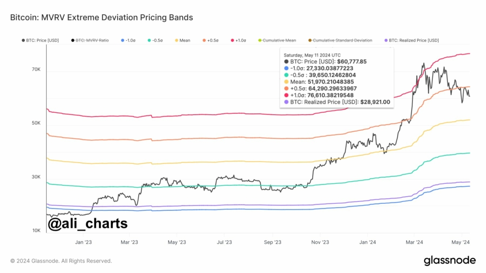The height and width of the screenshot is (273, 486).
Task: Toggle BTC: Price [USD] legend series
Action: tap(40, 40)
